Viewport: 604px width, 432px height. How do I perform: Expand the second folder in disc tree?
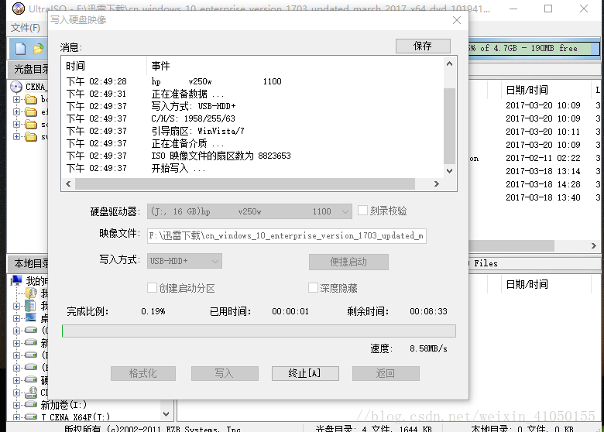(x=16, y=111)
